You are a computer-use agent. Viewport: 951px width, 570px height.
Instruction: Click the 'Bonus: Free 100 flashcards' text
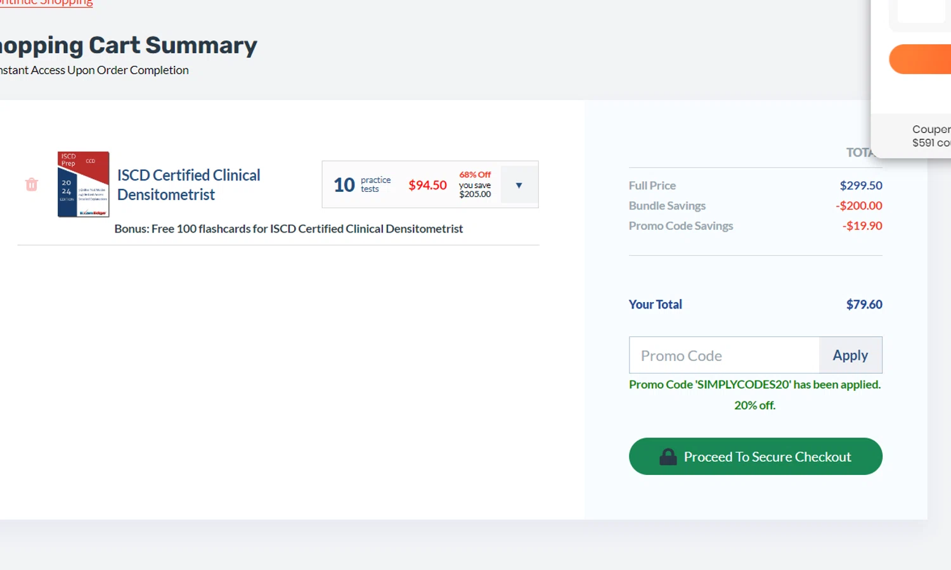(288, 229)
